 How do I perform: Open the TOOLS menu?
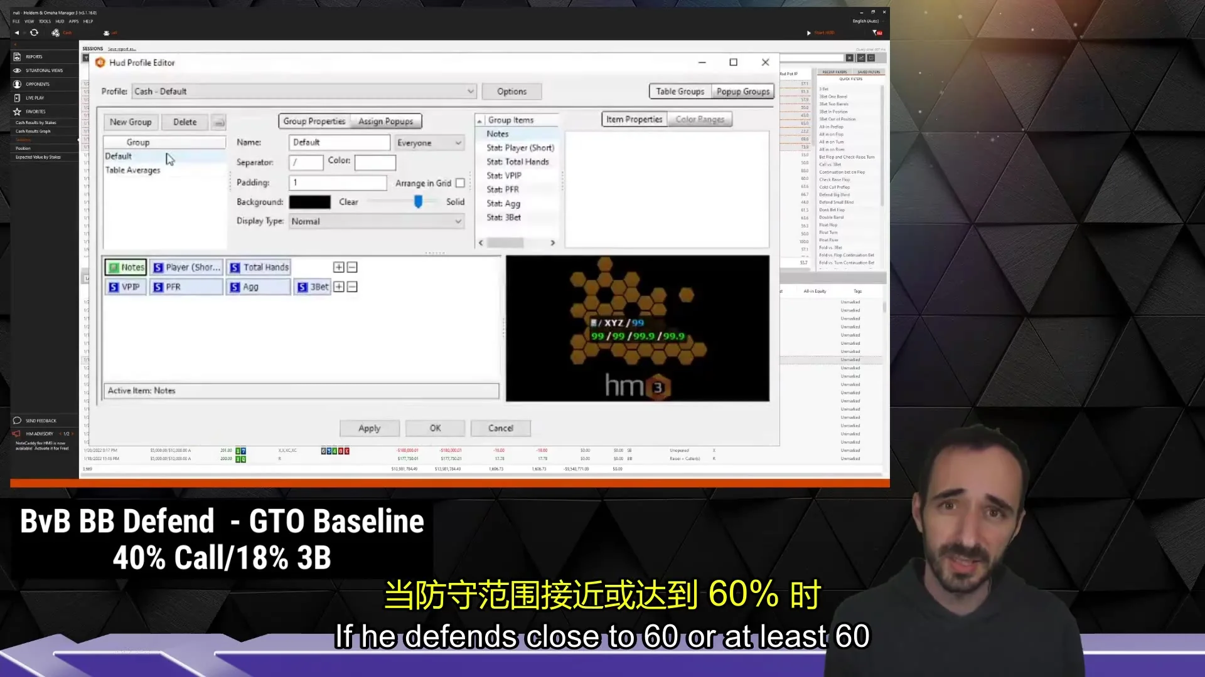click(45, 21)
